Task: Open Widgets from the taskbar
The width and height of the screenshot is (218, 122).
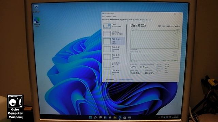Action: pyautogui.click(x=105, y=118)
